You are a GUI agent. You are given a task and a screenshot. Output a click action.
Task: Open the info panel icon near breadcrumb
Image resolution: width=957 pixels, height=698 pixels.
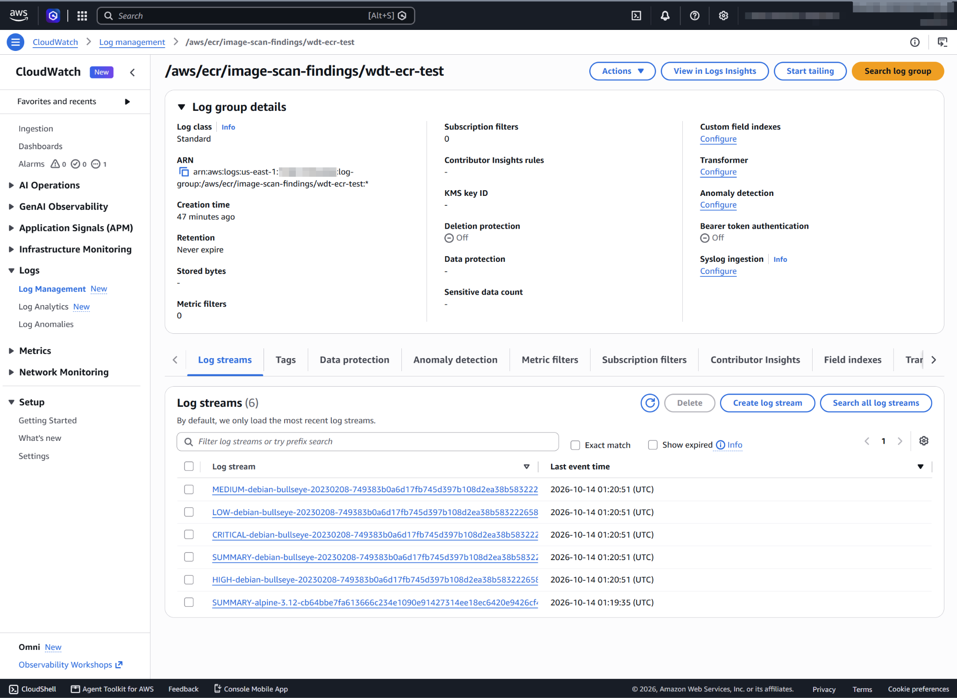click(x=915, y=42)
